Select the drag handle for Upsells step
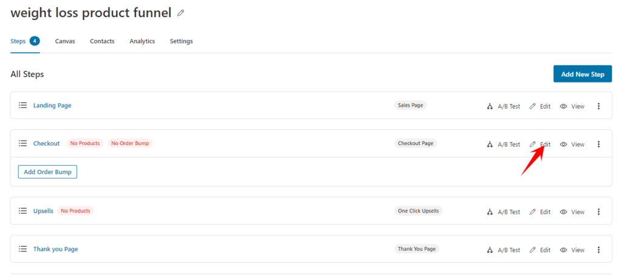 coord(22,211)
